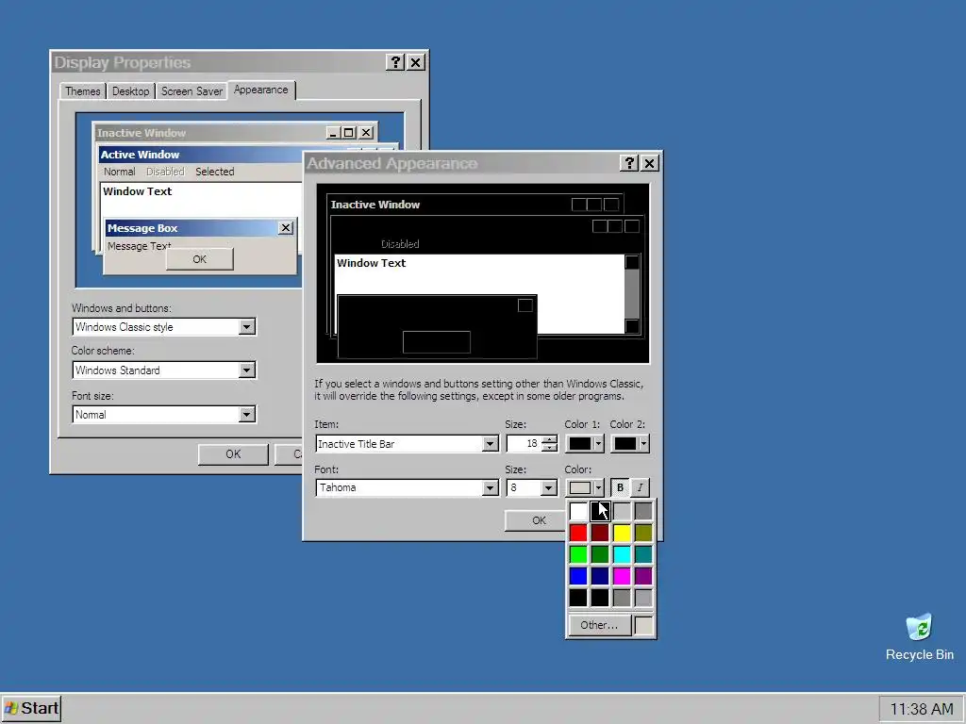Increase the item Size with the up arrow
966x724 pixels.
coord(550,439)
